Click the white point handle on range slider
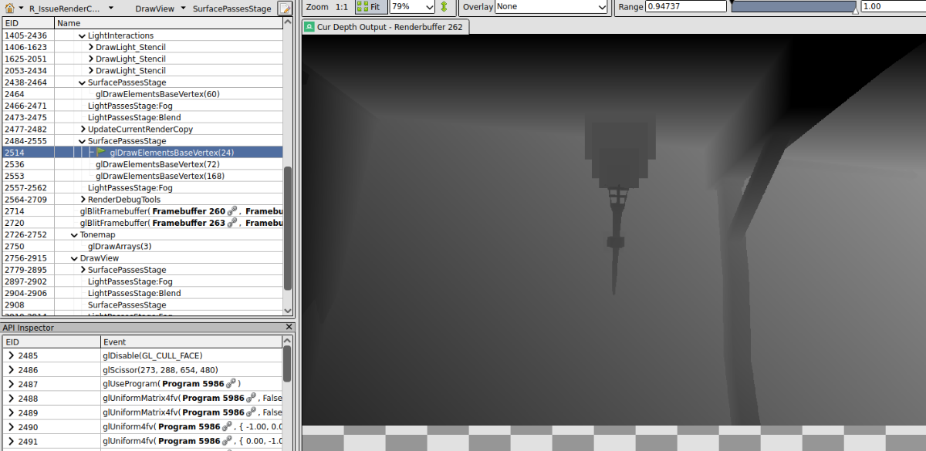The width and height of the screenshot is (926, 451). 854,11
